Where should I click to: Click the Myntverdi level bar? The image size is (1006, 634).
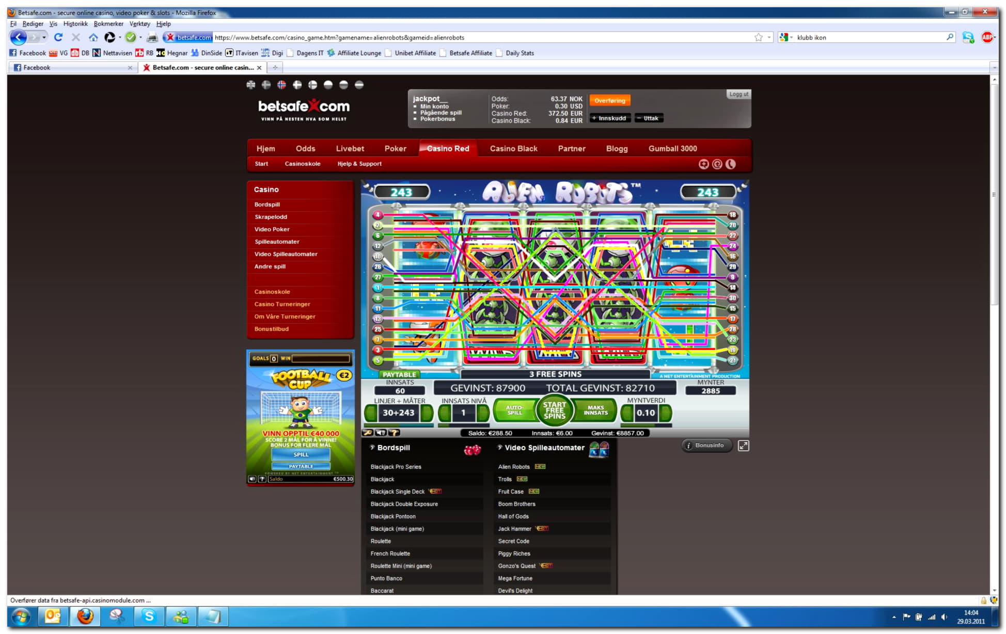click(x=646, y=425)
